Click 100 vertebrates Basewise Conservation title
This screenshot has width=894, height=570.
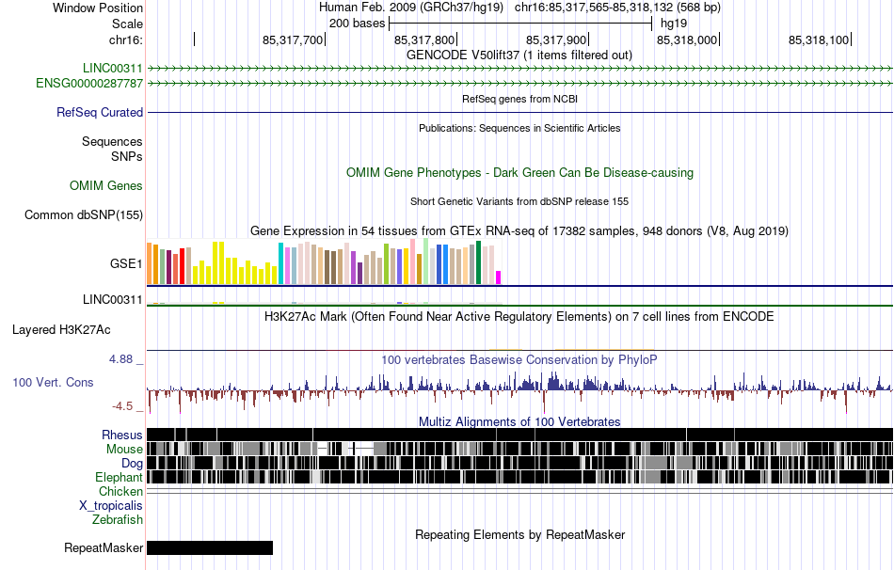click(x=519, y=359)
